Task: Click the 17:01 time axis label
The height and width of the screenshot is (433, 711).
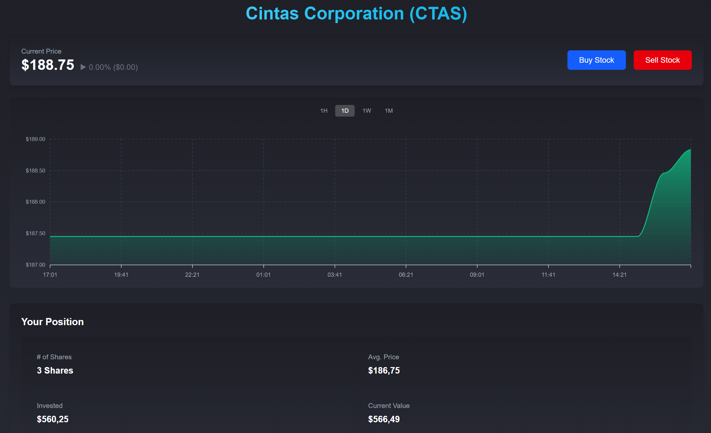Action: [50, 275]
